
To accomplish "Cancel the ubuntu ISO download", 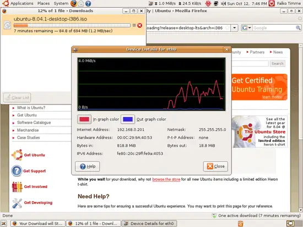I will click(139, 25).
